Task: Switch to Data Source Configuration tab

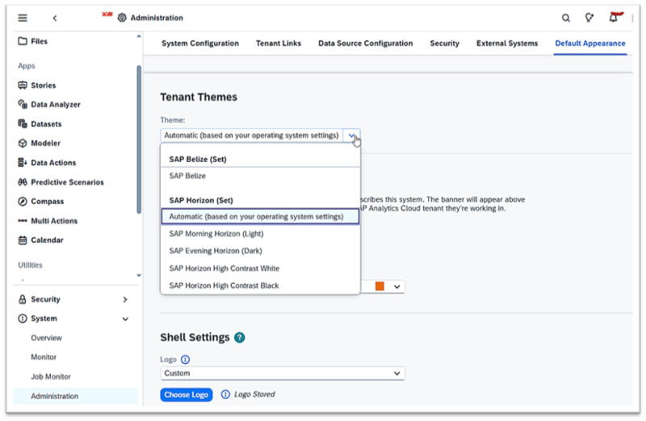Action: click(365, 44)
